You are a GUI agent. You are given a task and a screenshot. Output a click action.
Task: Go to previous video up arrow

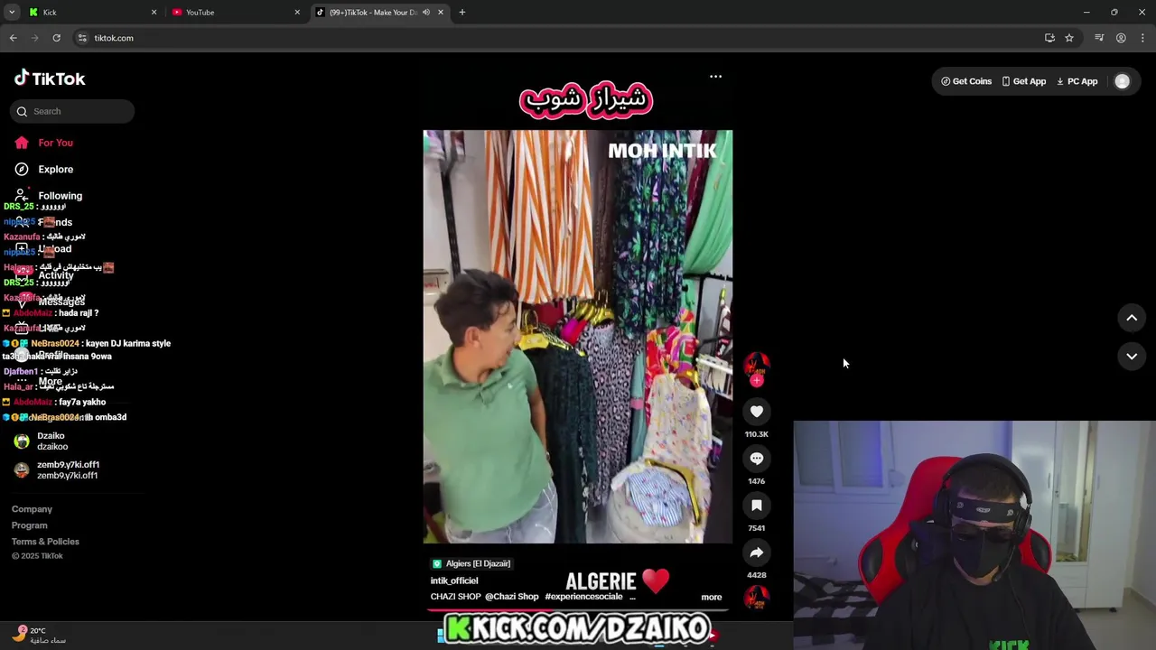point(1132,318)
